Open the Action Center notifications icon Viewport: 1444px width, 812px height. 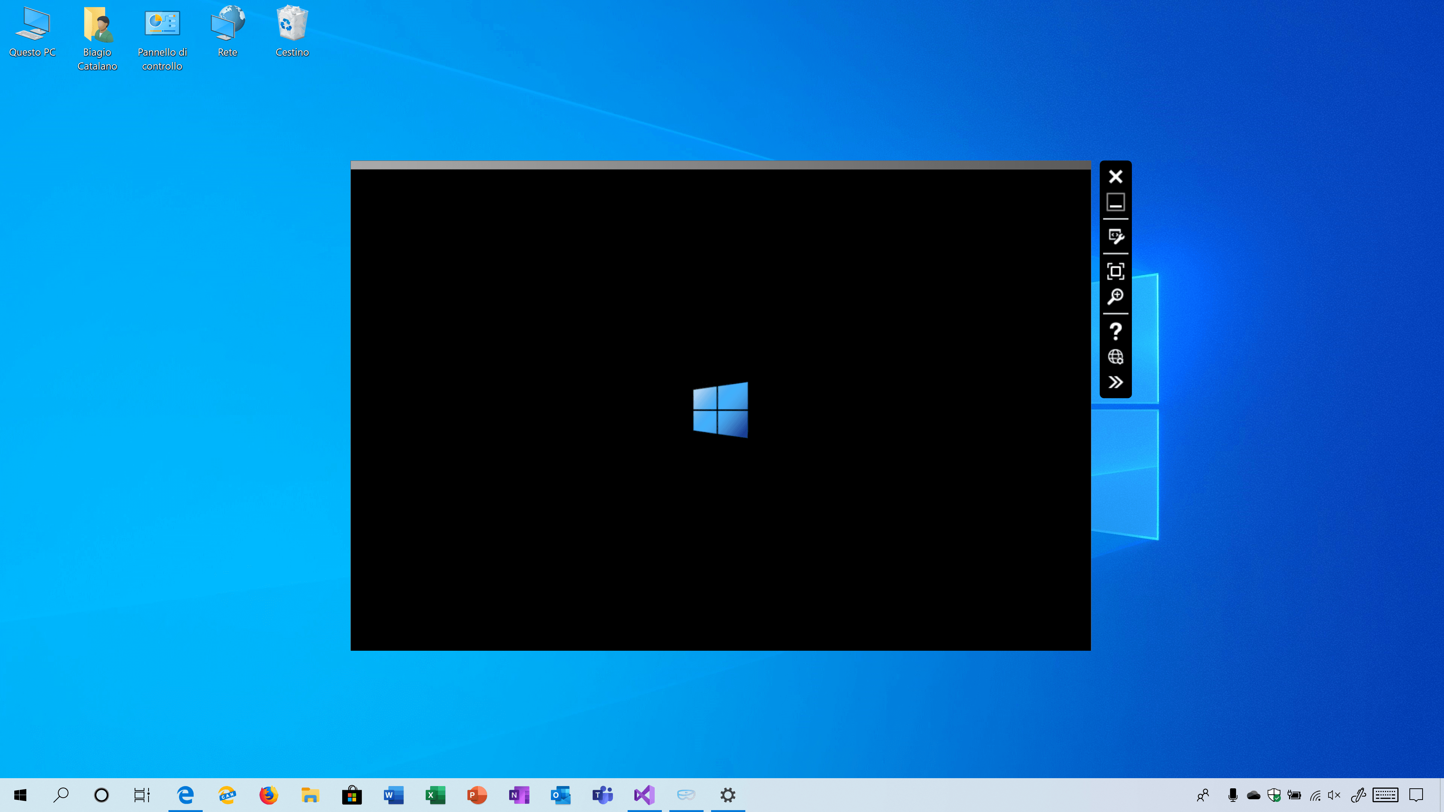coord(1417,795)
